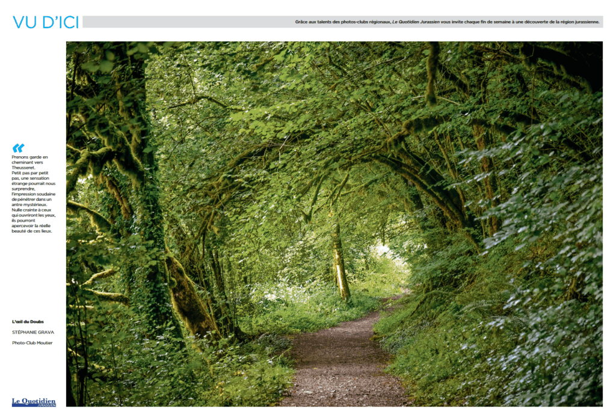The image size is (616, 417).
Task: Click the Le Quotidien Jurassien logo
Action: pos(34,402)
